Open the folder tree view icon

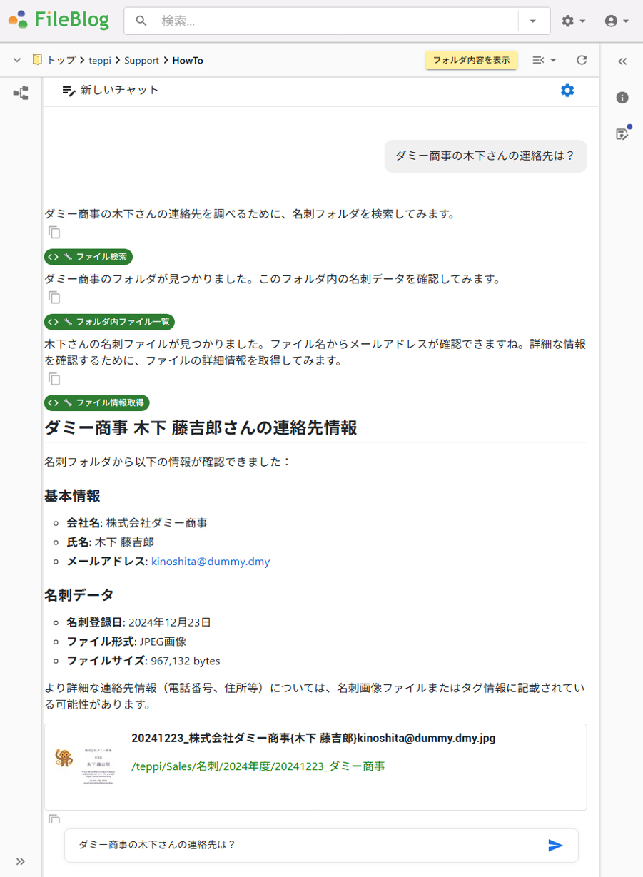click(x=21, y=93)
